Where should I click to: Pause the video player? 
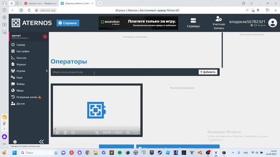[65, 133]
